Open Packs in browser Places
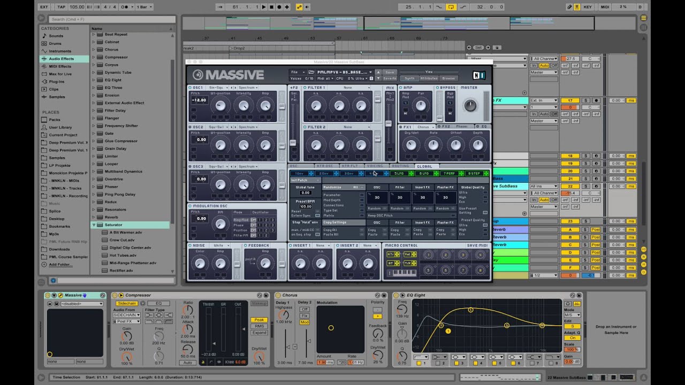This screenshot has height=385, width=685. [x=54, y=120]
